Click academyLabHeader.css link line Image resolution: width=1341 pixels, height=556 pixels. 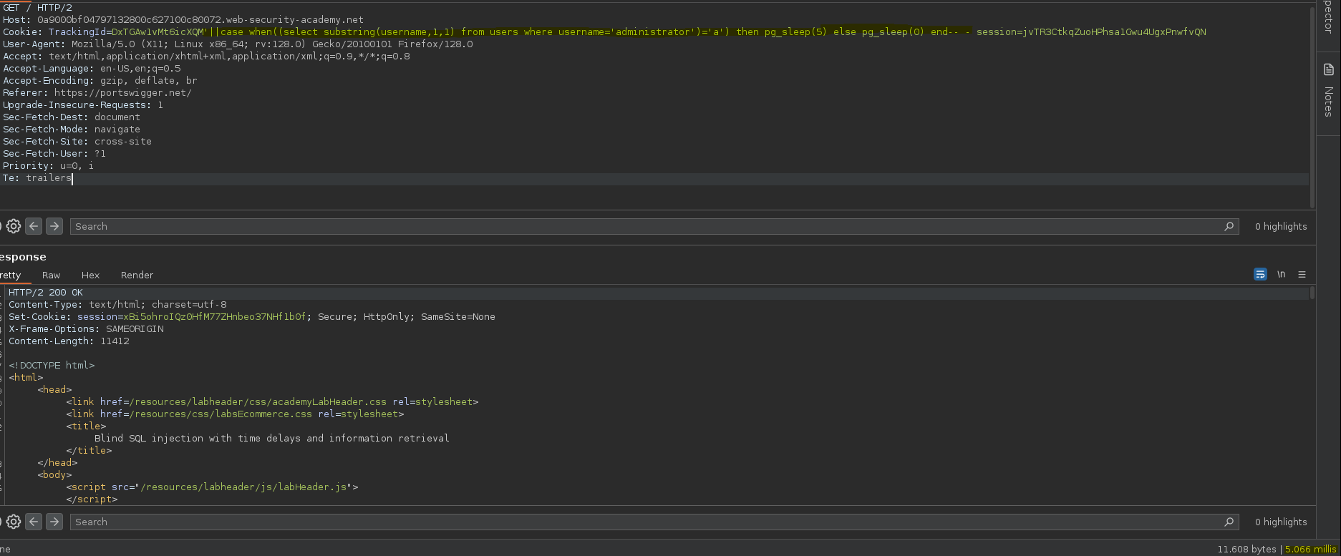[x=272, y=402]
